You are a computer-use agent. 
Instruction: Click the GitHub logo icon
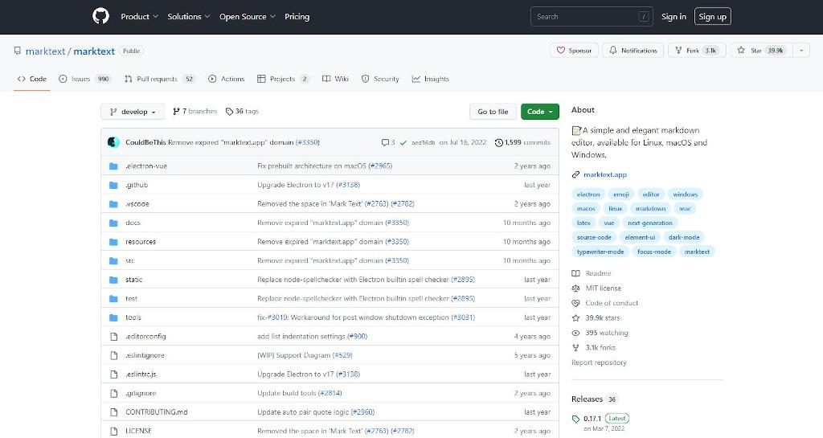pyautogui.click(x=100, y=16)
